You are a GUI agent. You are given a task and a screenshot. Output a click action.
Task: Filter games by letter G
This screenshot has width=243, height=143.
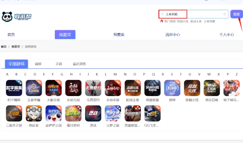point(62,74)
